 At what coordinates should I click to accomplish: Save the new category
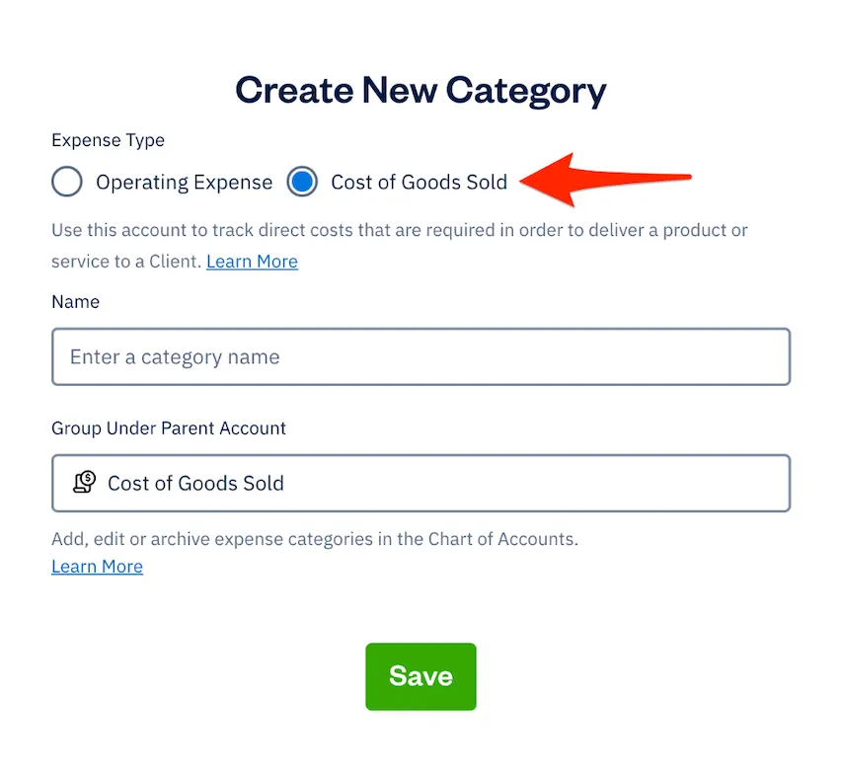[x=420, y=676]
